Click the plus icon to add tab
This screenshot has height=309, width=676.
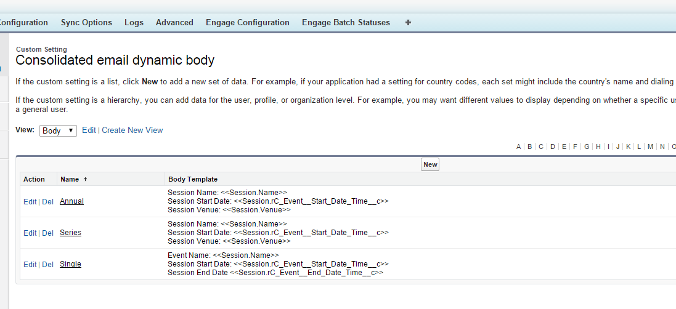pos(408,23)
